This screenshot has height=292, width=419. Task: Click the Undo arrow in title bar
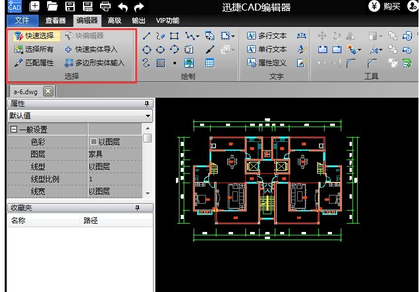click(x=122, y=7)
